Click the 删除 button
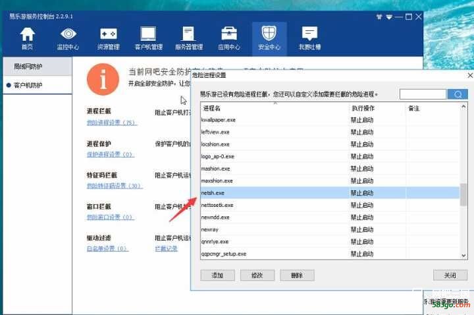Image resolution: width=474 pixels, height=315 pixels. click(x=297, y=275)
